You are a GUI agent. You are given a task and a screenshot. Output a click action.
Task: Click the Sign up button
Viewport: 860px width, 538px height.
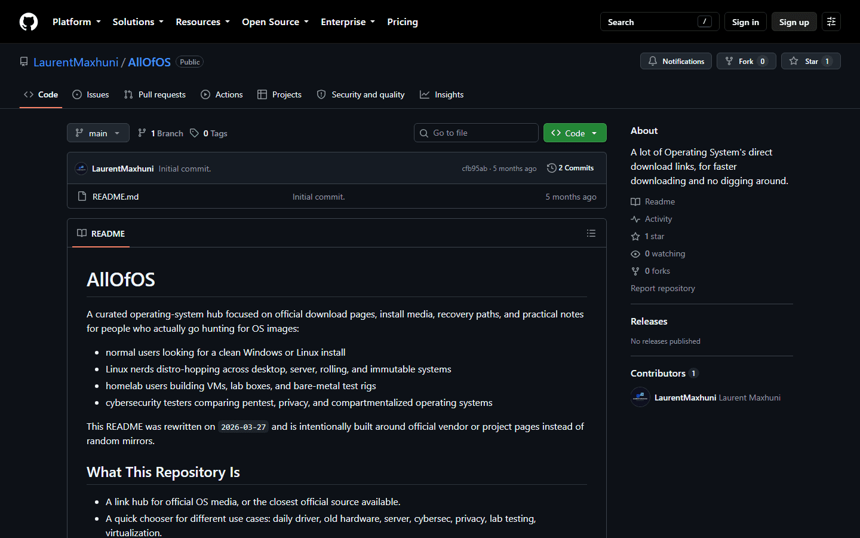[794, 22]
